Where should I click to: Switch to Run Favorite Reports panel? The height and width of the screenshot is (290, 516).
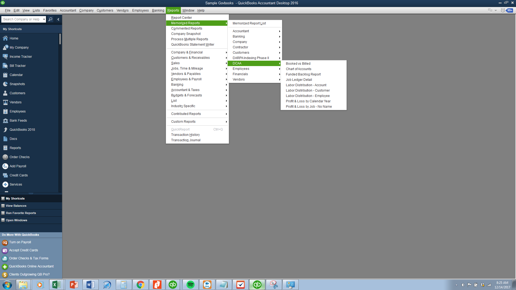(31, 213)
